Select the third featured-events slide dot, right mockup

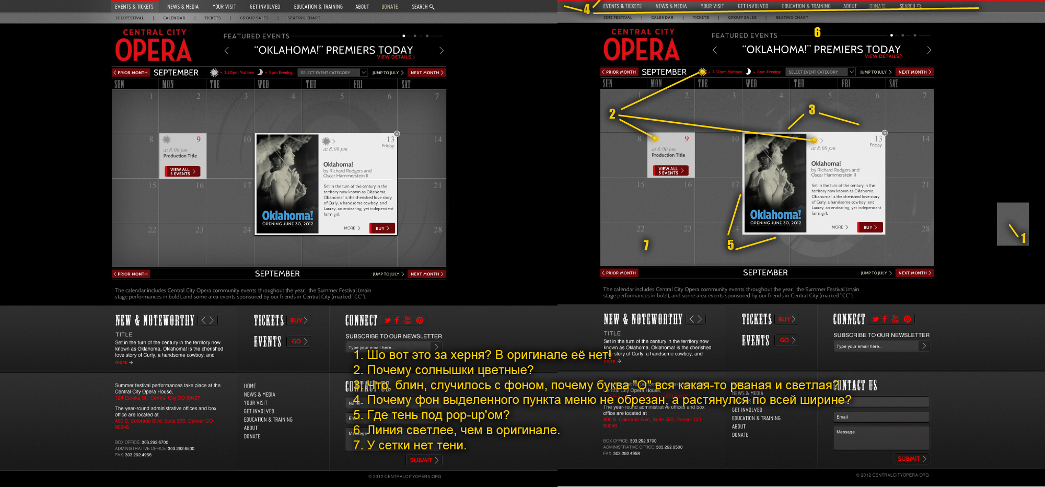(x=915, y=36)
